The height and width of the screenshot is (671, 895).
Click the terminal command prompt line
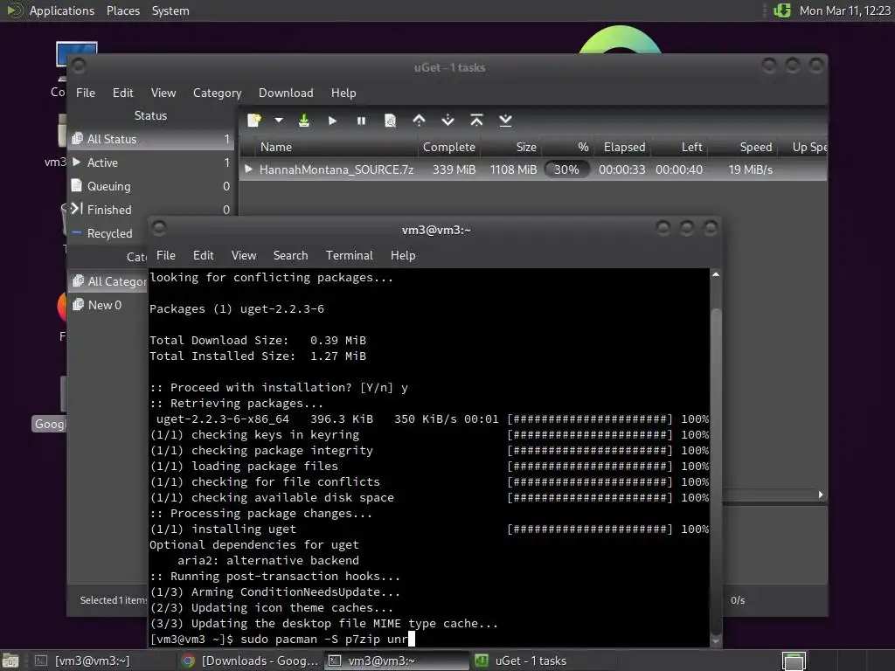[x=428, y=639]
